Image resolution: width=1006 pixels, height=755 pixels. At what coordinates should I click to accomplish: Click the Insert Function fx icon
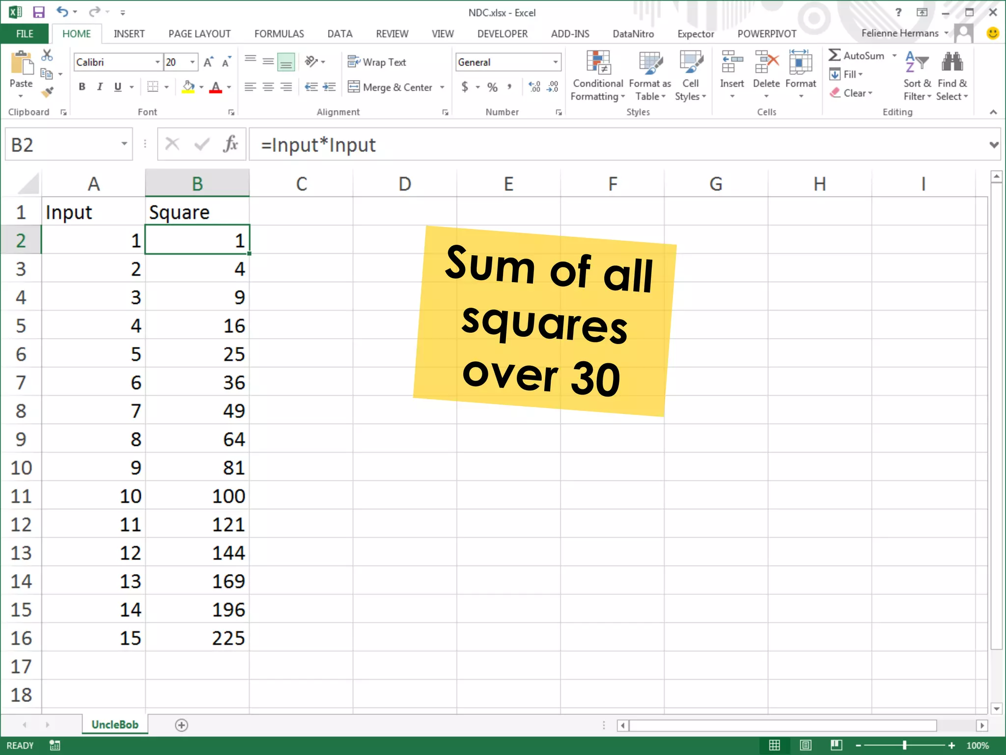(x=230, y=145)
